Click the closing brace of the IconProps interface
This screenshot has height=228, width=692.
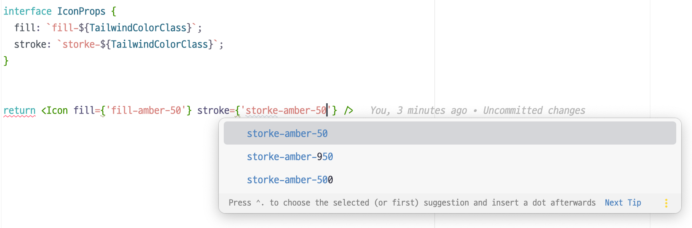pos(6,61)
